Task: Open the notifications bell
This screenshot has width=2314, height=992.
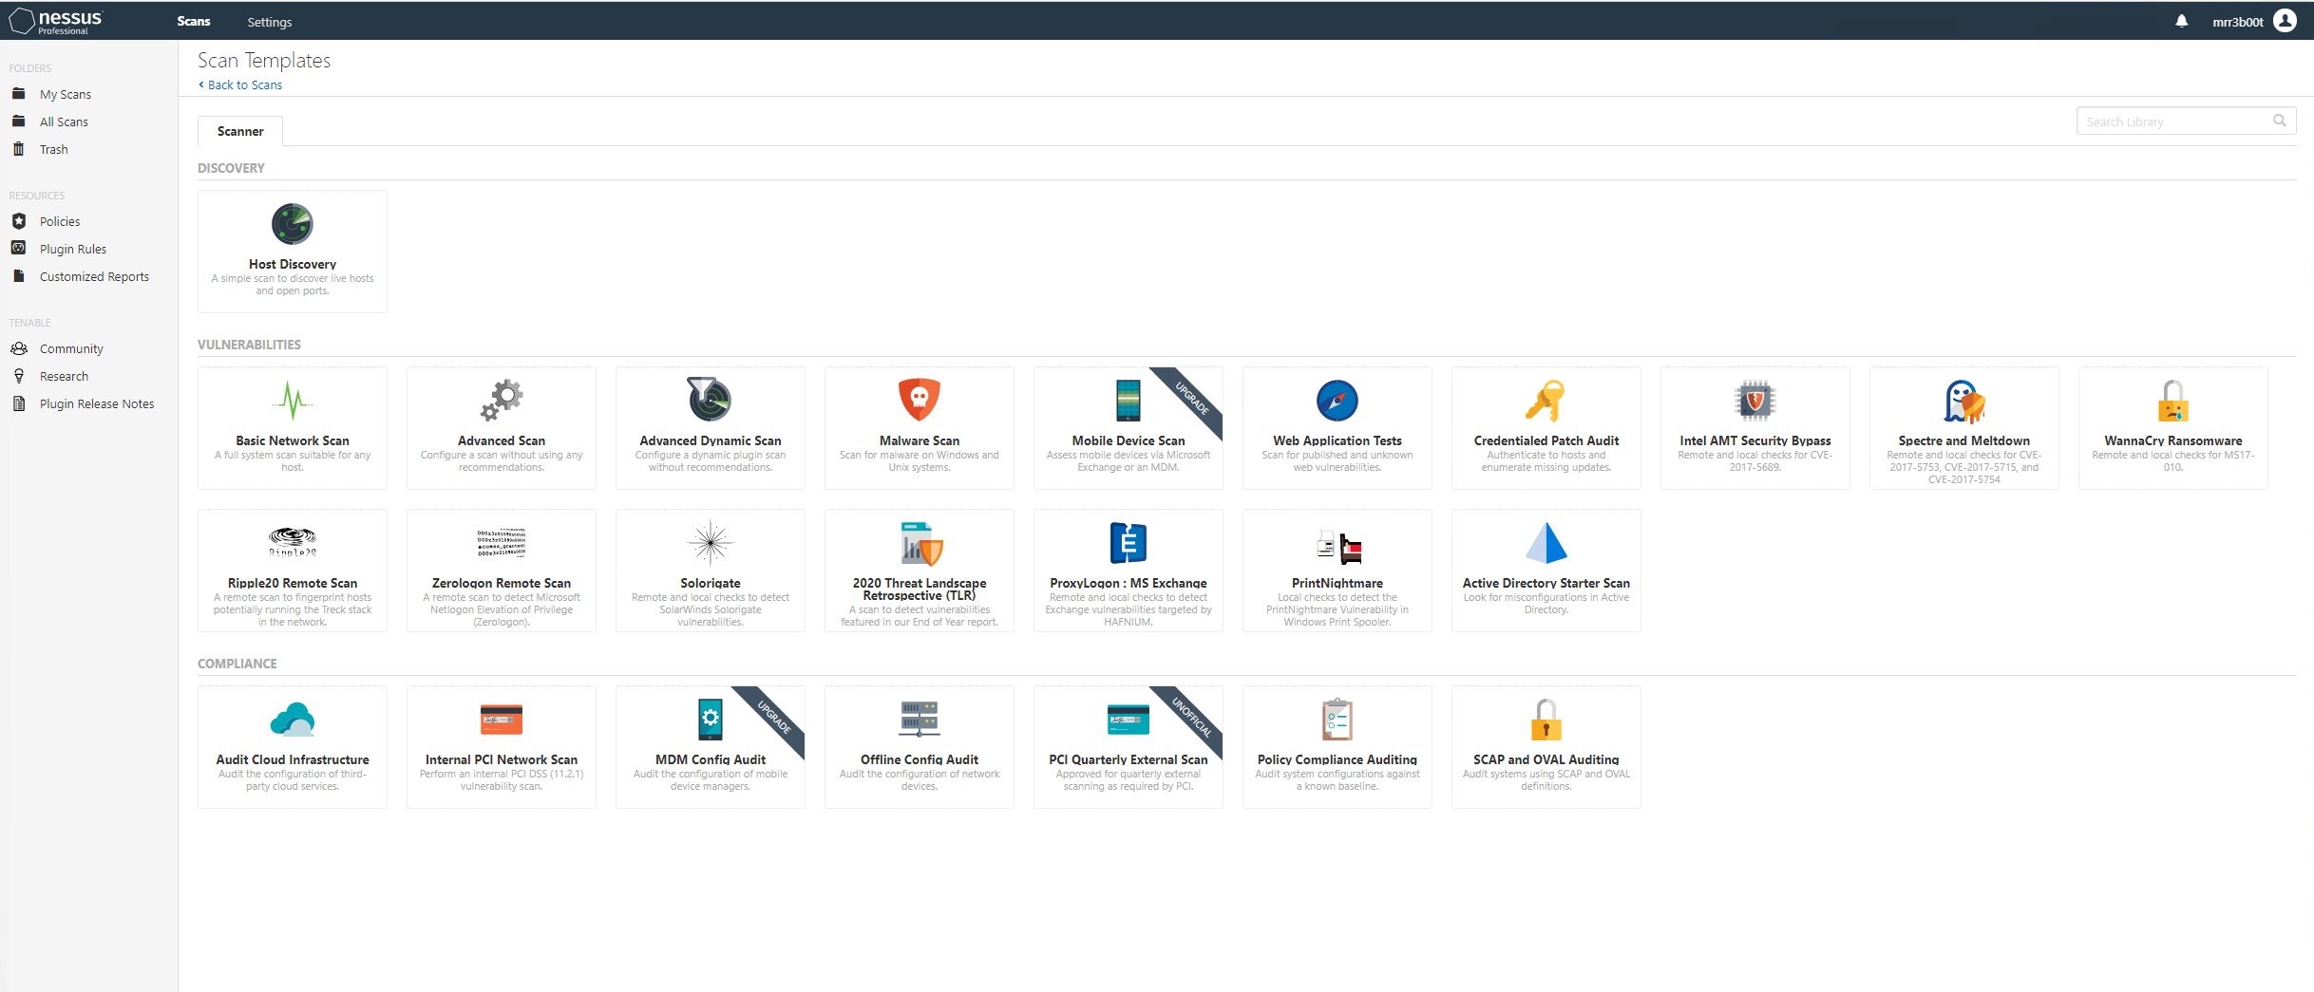Action: 2182,21
